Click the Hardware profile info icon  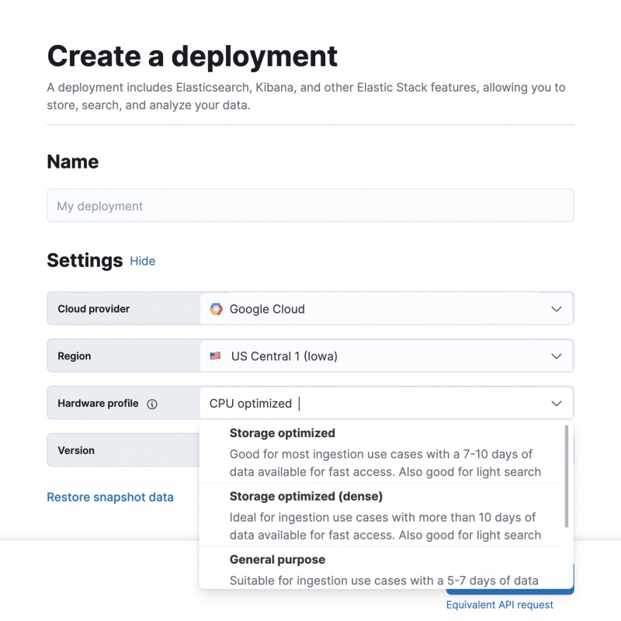tap(152, 404)
